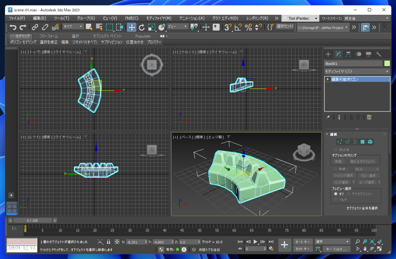
Task: Select Edge sub-object level icon
Action: (347, 142)
